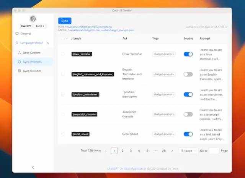Go to next page arrow in pagination
Viewport: 245px width, 178px height.
pyautogui.click(x=172, y=151)
